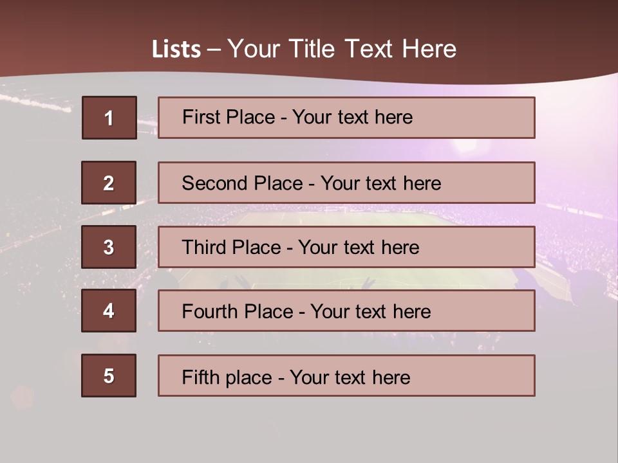Screen dimensions: 618x463
Task: Select the number 1 box
Action: pyautogui.click(x=109, y=118)
